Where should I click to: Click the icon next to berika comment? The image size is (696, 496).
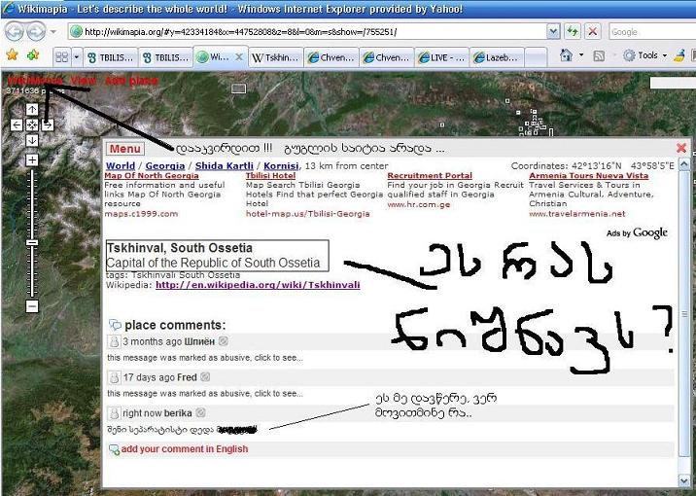pos(200,413)
